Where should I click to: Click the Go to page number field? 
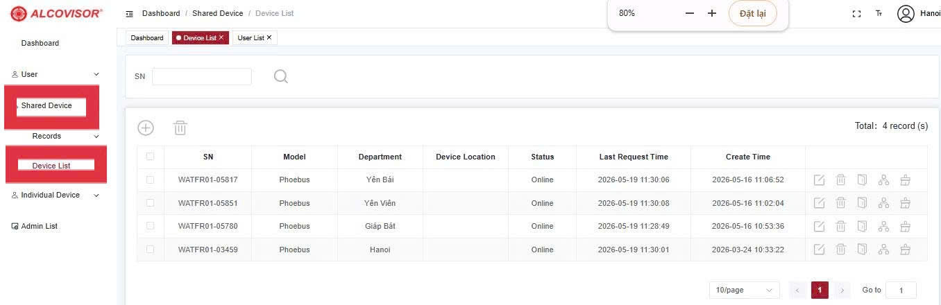point(901,290)
